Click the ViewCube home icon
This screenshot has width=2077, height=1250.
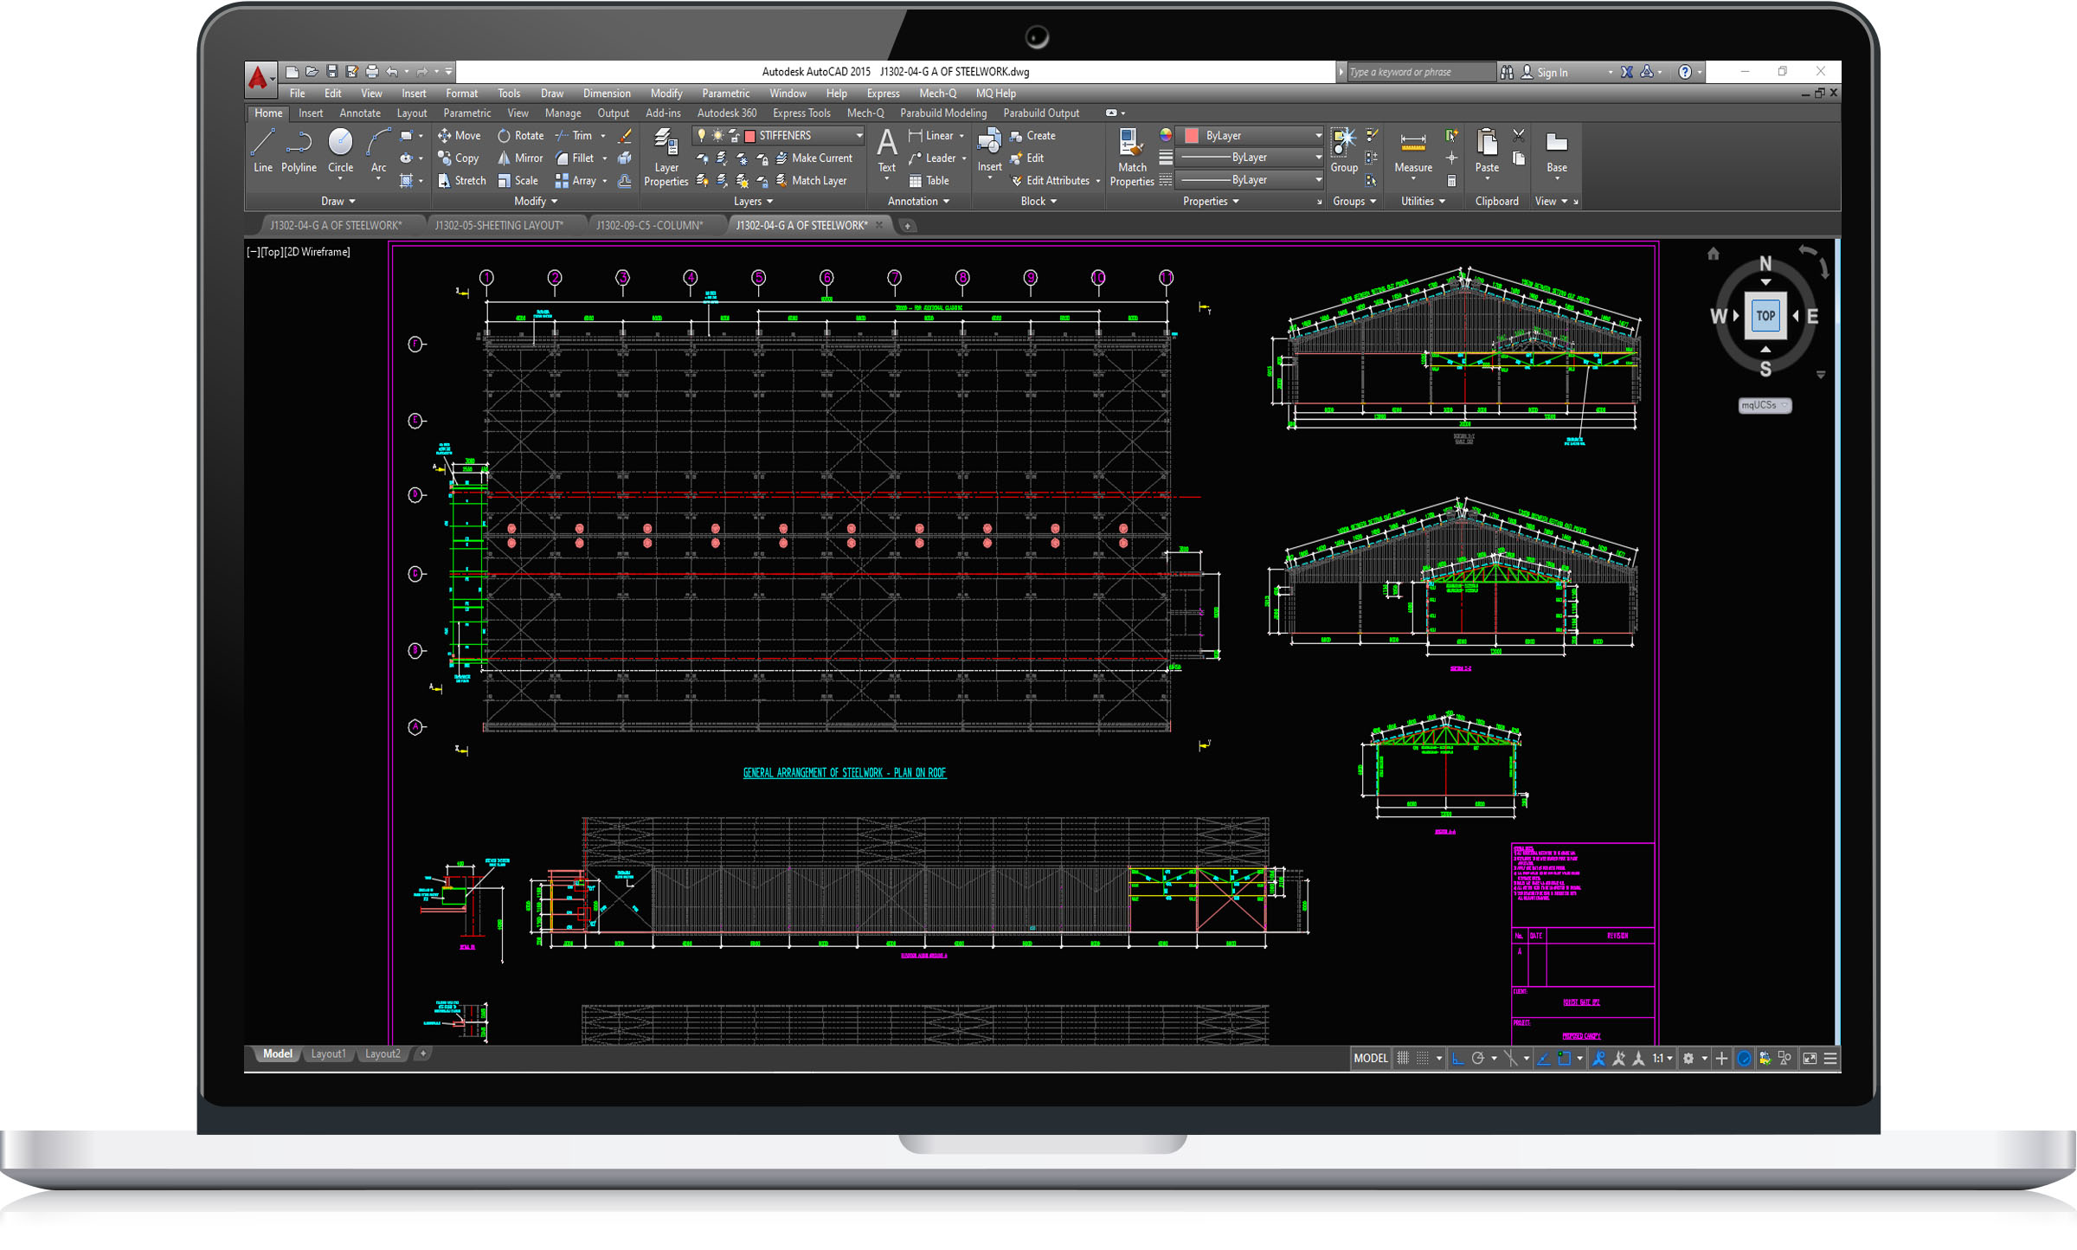pos(1713,254)
